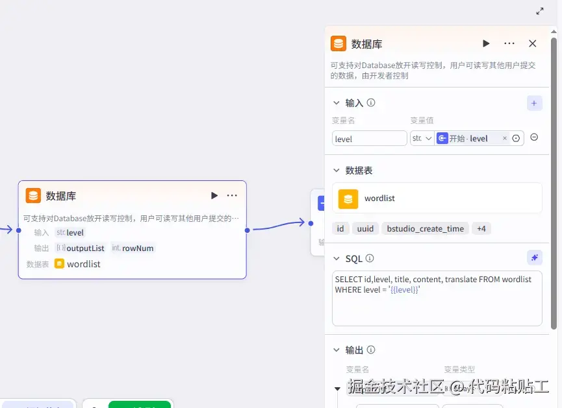Clear the 开始 - level reference value

tap(505, 138)
